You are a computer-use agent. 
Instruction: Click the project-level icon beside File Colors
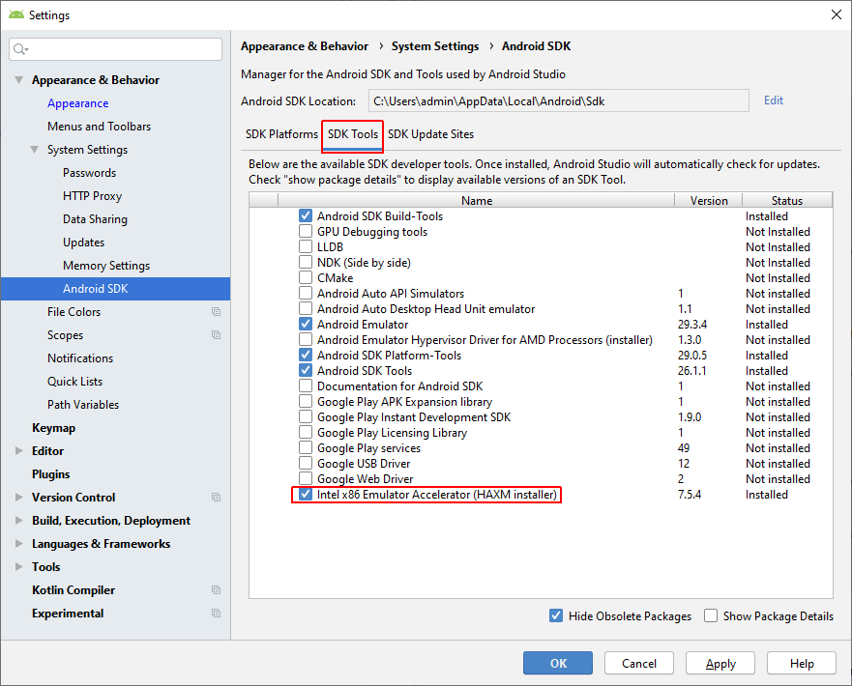(x=216, y=312)
